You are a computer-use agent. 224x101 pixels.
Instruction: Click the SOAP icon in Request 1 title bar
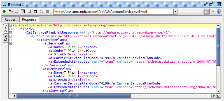click(5, 4)
